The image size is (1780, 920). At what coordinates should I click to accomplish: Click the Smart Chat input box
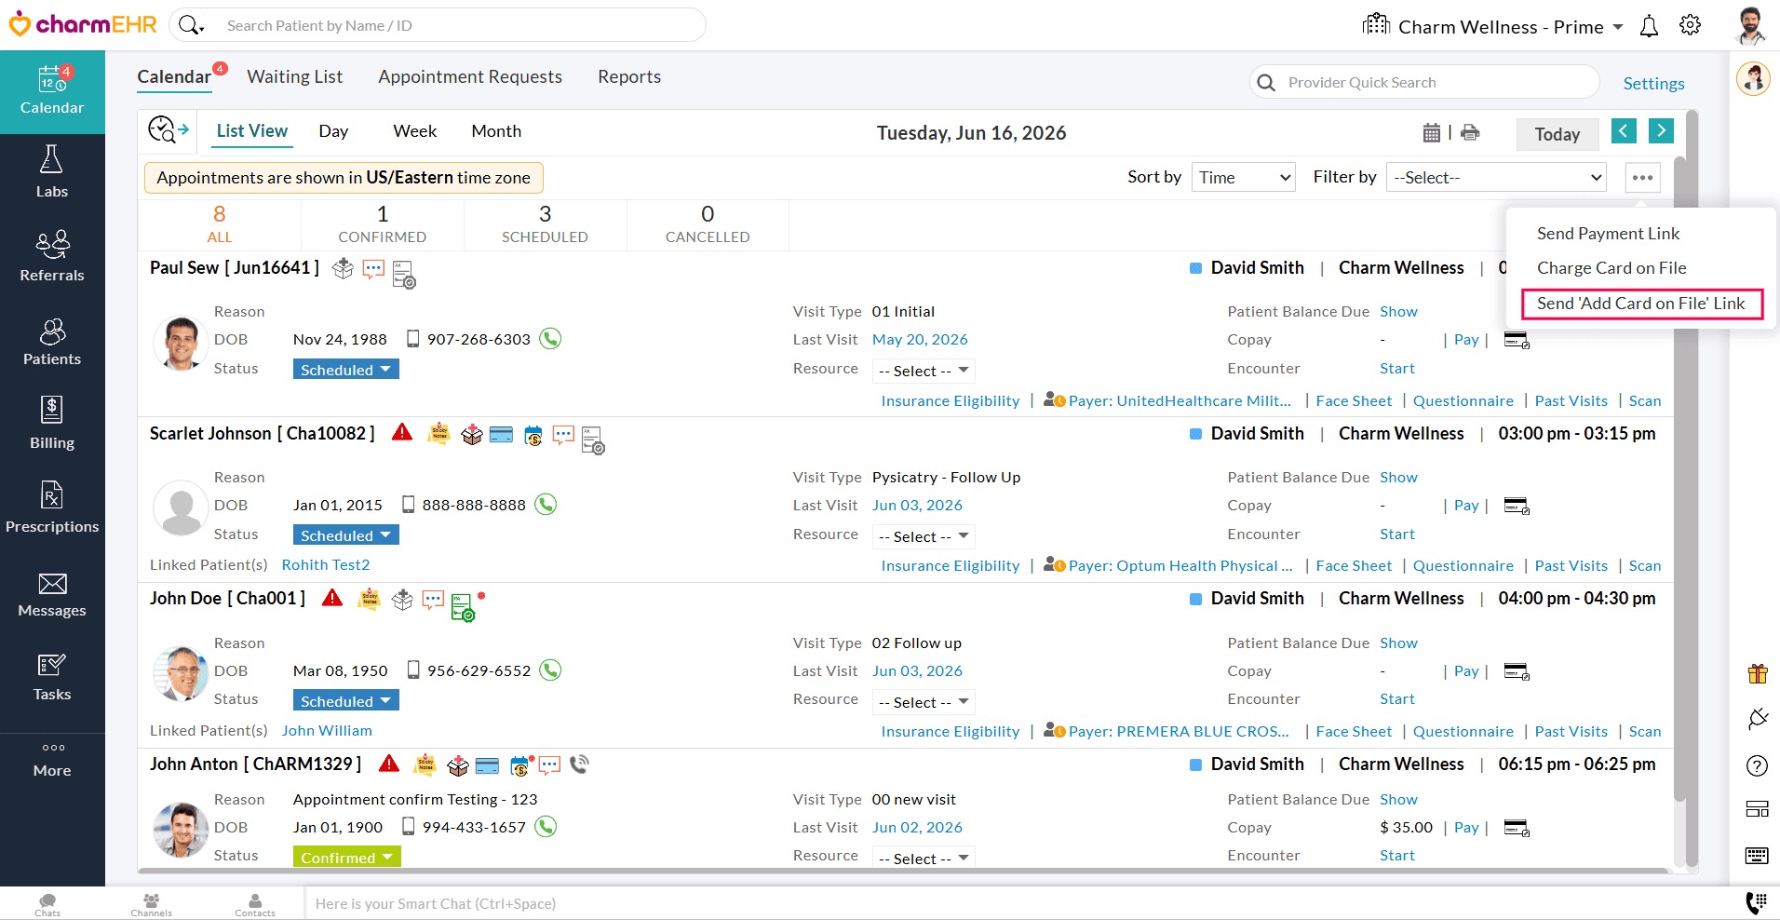click(1019, 903)
